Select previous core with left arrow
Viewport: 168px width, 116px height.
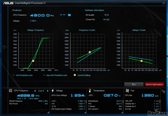point(35,91)
